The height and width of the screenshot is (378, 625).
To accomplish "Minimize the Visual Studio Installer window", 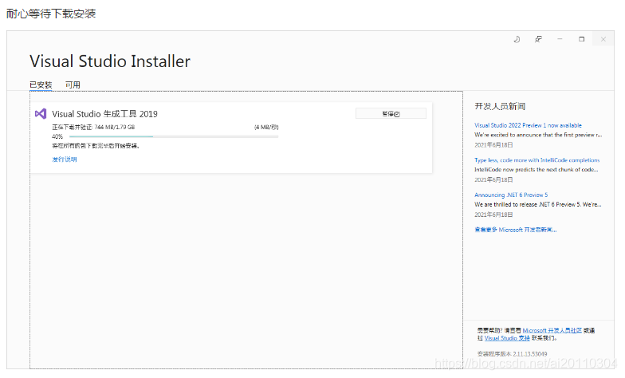I will click(x=560, y=39).
